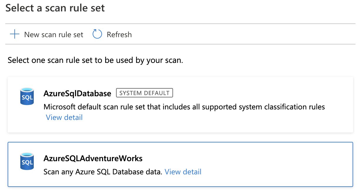This screenshot has width=359, height=196.
Task: Click the 'Select a scan rule set' heading
Action: pyautogui.click(x=55, y=8)
